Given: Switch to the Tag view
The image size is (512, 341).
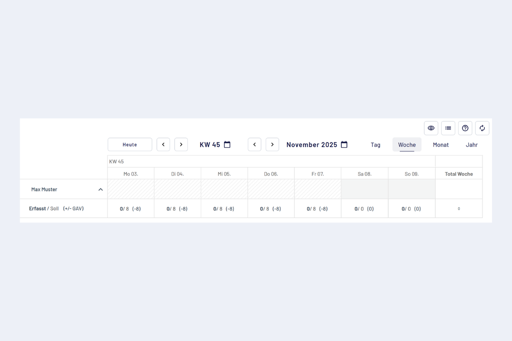Looking at the screenshot, I should coord(375,145).
